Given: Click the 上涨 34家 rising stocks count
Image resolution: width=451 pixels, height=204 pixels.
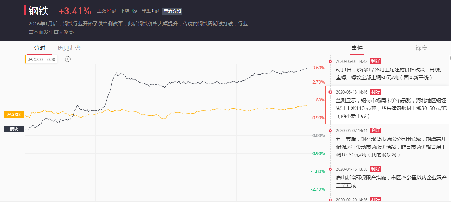Looking at the screenshot, I should coord(106,11).
